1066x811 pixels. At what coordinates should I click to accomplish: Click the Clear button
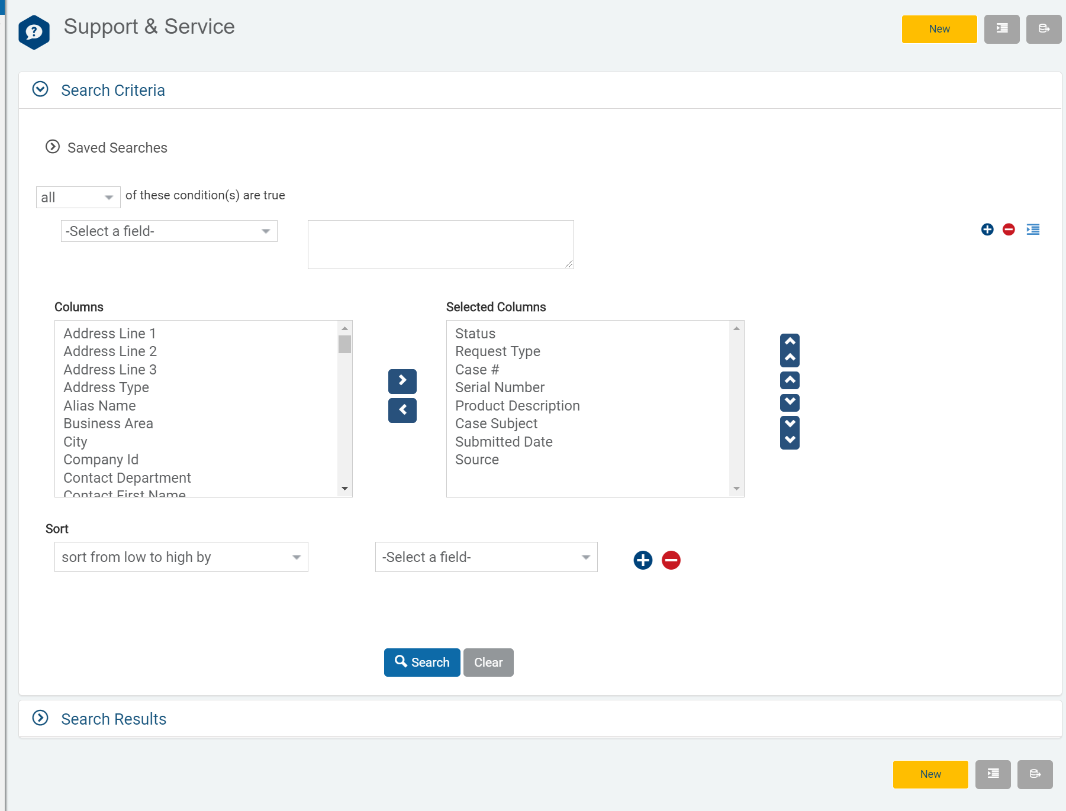click(488, 663)
